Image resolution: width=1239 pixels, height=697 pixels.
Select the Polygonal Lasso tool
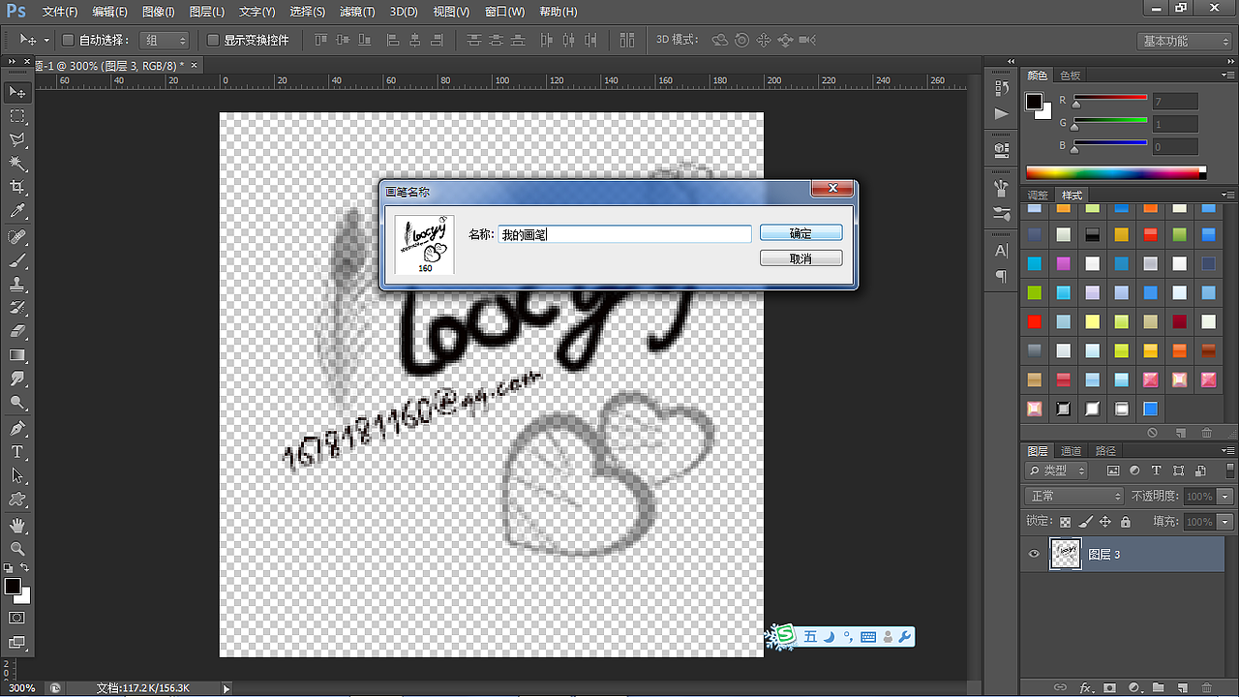point(17,140)
